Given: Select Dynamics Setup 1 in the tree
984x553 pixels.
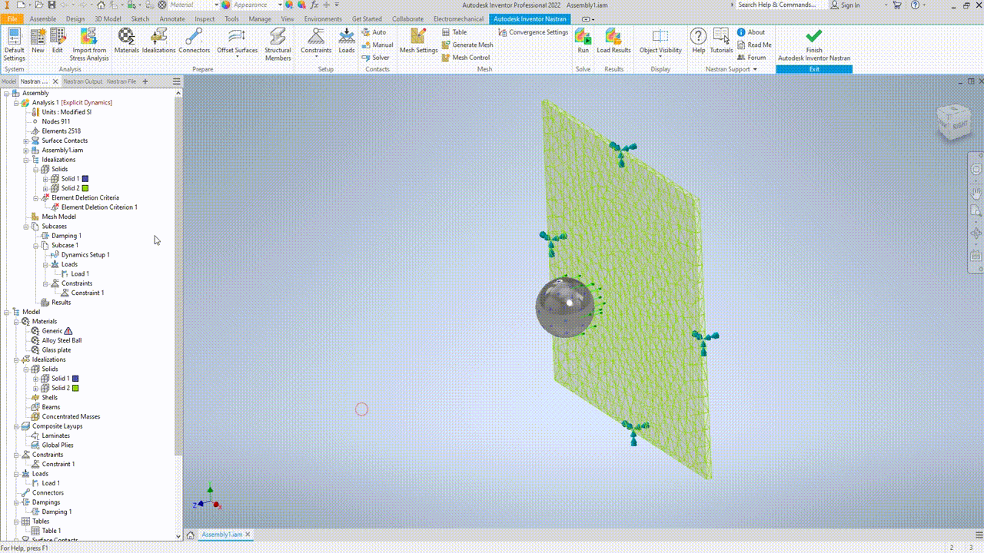Looking at the screenshot, I should [85, 255].
